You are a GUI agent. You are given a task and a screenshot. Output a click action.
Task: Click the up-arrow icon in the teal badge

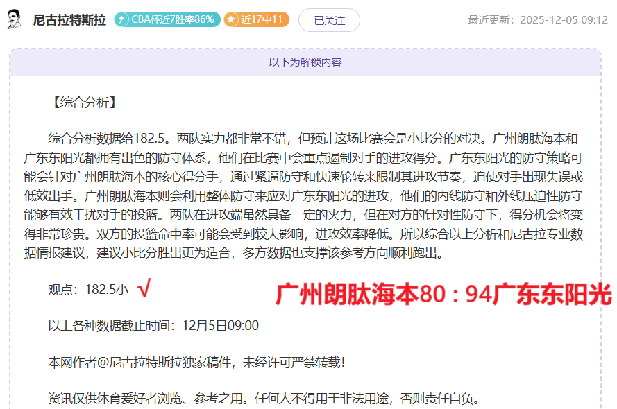tap(122, 19)
